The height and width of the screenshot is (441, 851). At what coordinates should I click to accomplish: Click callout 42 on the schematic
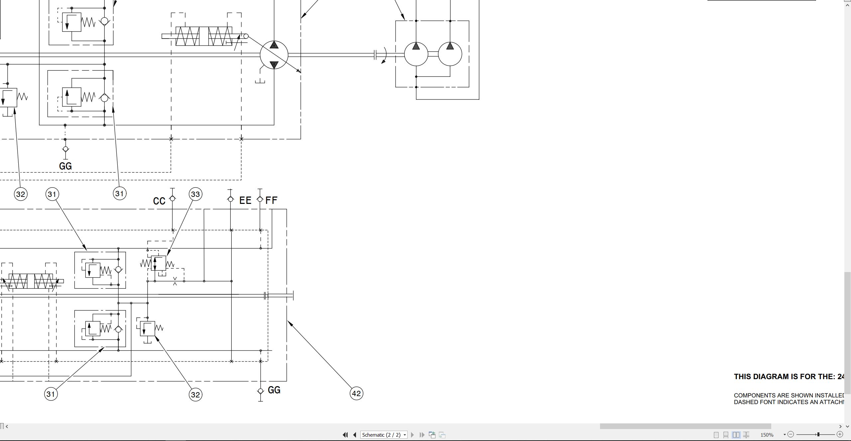coord(356,394)
